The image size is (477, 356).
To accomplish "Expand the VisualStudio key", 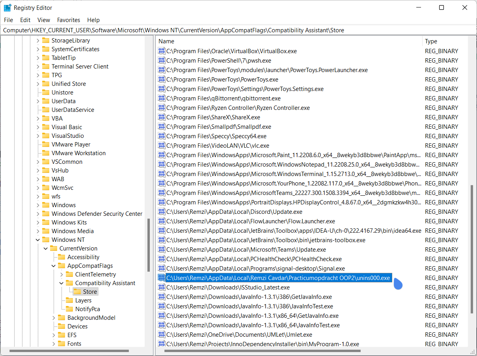I will coord(38,136).
